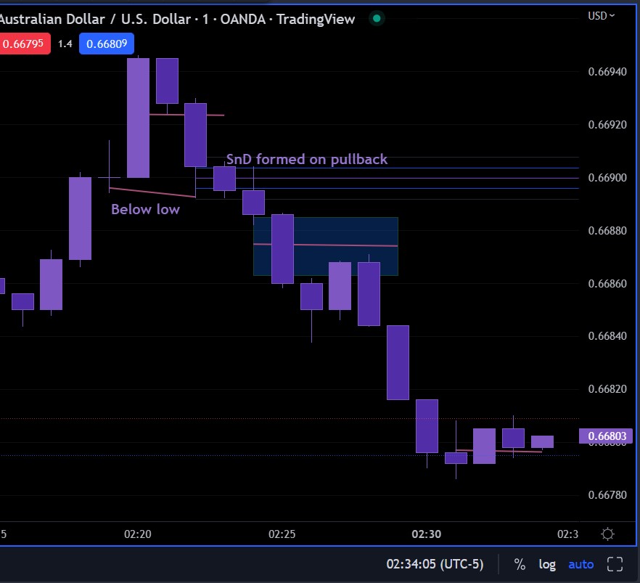Click the 02:20 time axis label
The height and width of the screenshot is (583, 640).
pyautogui.click(x=138, y=534)
